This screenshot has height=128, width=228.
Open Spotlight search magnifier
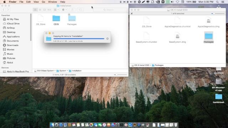coord(217,2)
